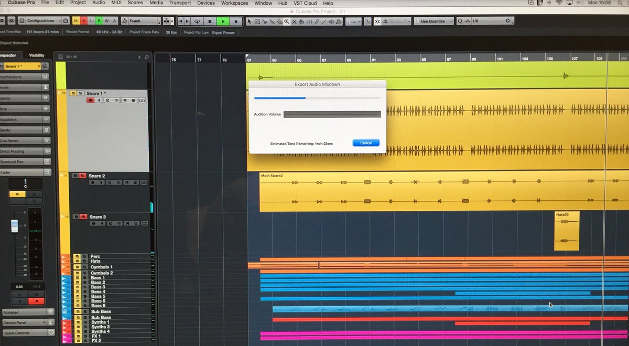Open the Transport menu

pyautogui.click(x=180, y=3)
